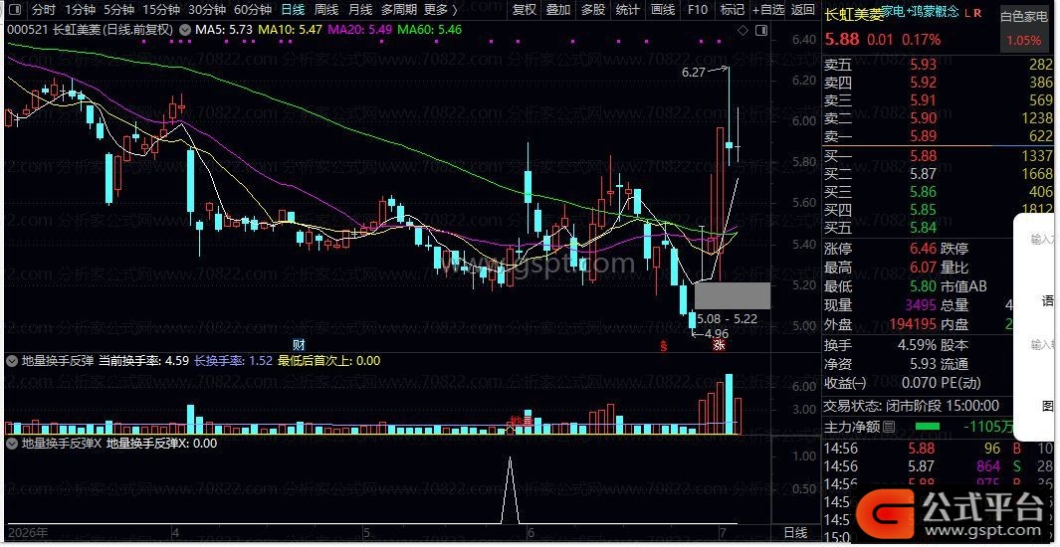1060x547 pixels.
Task: Click 长虹美菱 stock name in quote panel
Action: 854,14
